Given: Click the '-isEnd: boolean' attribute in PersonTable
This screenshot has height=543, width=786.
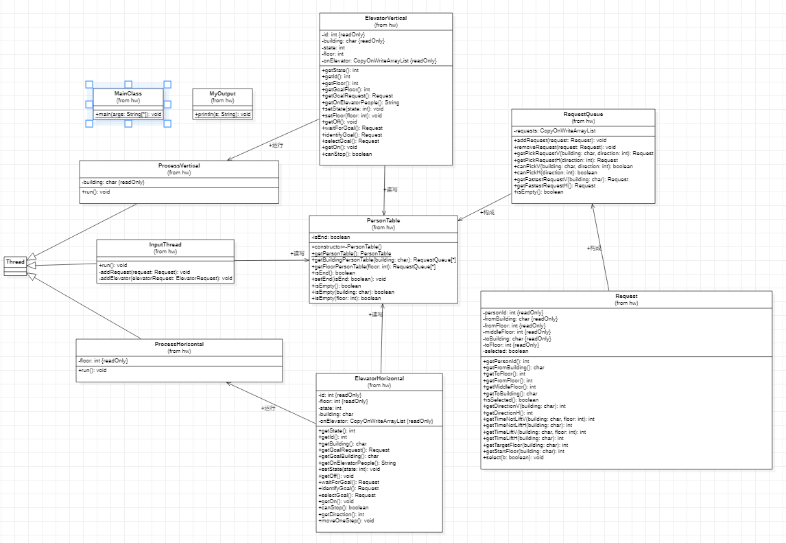Looking at the screenshot, I should [x=331, y=237].
